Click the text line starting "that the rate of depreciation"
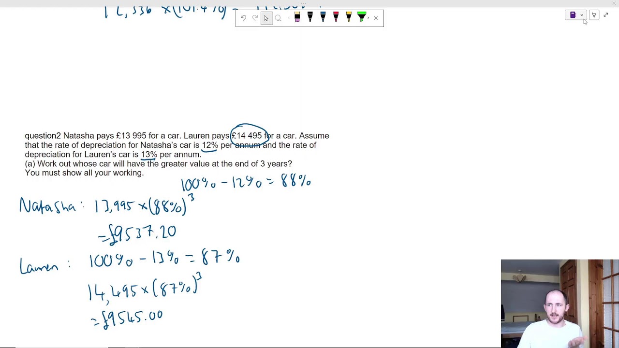 (x=171, y=145)
